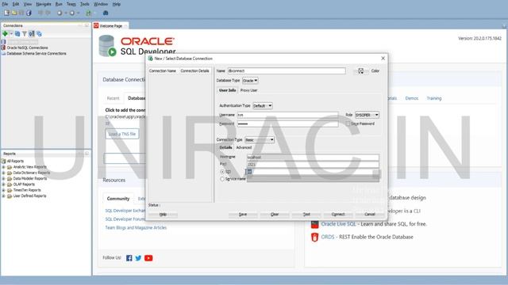Click the Oracle NoSQL Connections node icon
Screen dimensions: 508x285
click(x=3, y=47)
